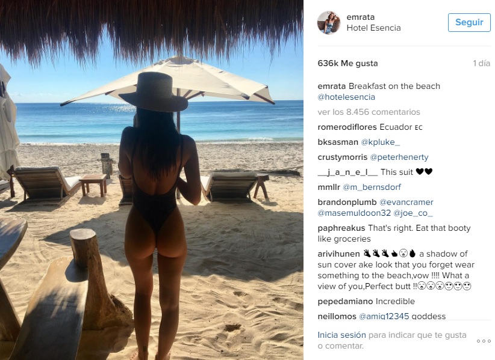Open the @joe_co_ mention
The height and width of the screenshot is (360, 495).
click(412, 213)
